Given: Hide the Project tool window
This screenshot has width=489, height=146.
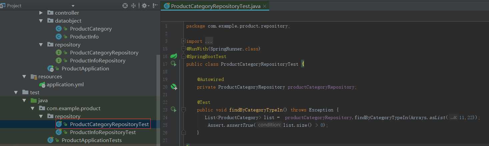Looking at the screenshot, I should [155, 5].
